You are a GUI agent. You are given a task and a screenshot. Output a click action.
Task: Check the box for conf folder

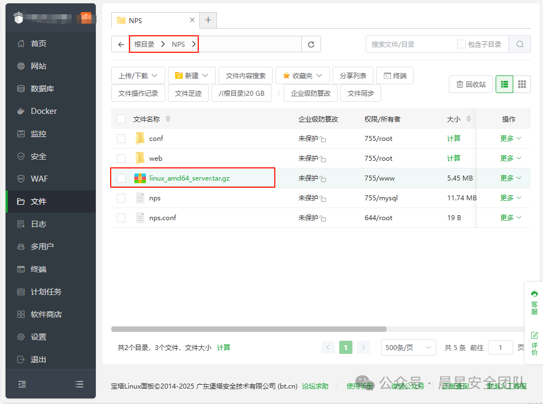(x=121, y=139)
